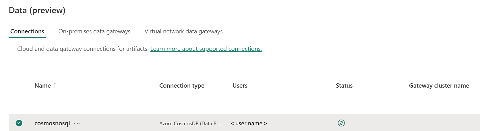Screen dimensions: 480x131
Task: Click the Azure CosmosDB connection type cell
Action: click(190, 124)
